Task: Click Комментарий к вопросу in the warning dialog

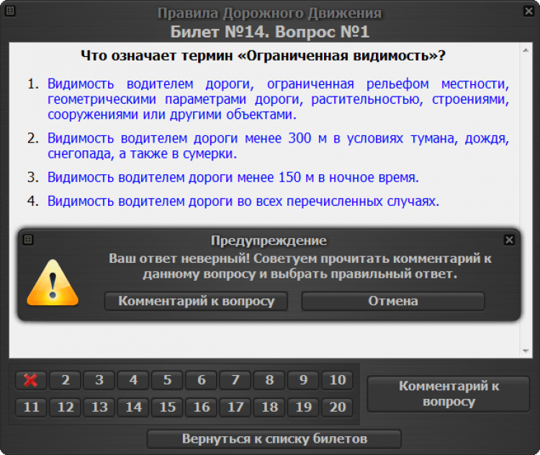Action: [196, 302]
